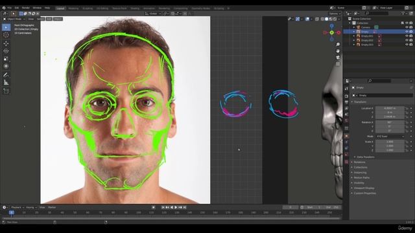Toggle show gizmo button
Viewport: 415px width, 233px height.
pos(298,19)
